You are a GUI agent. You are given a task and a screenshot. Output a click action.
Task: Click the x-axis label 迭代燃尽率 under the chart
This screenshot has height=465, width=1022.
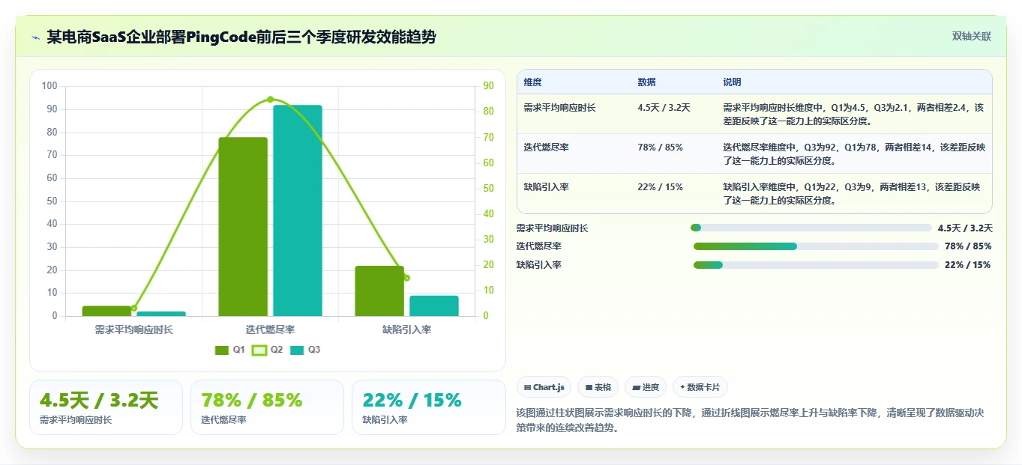coord(270,329)
